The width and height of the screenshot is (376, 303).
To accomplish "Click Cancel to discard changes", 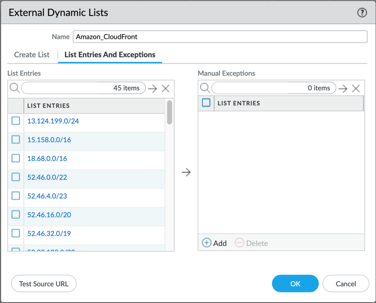I will coord(346,284).
